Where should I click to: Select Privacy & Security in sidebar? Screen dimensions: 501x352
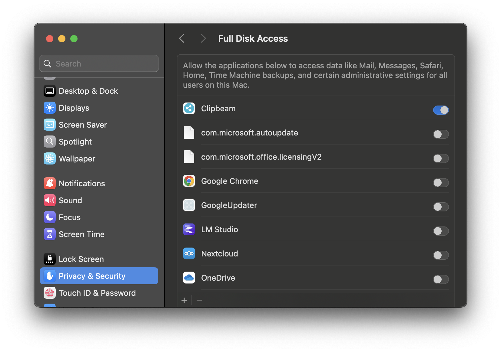[99, 276]
